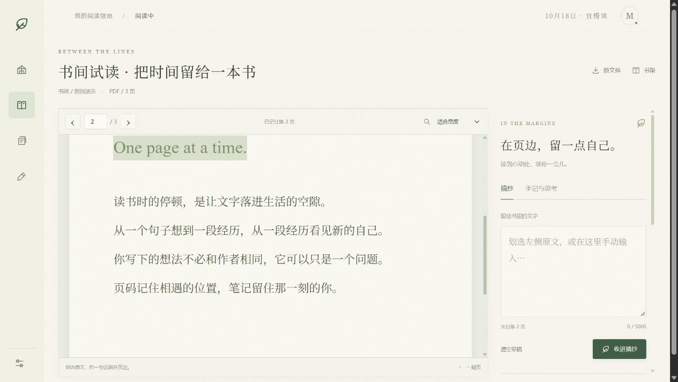Screen dimensions: 678x382
Task: Open the home library sidebar icon
Action: [x=21, y=70]
